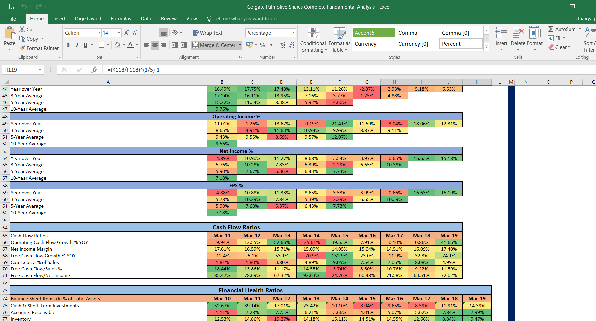This screenshot has height=321, width=596.
Task: Select column H header
Action: tap(394, 82)
